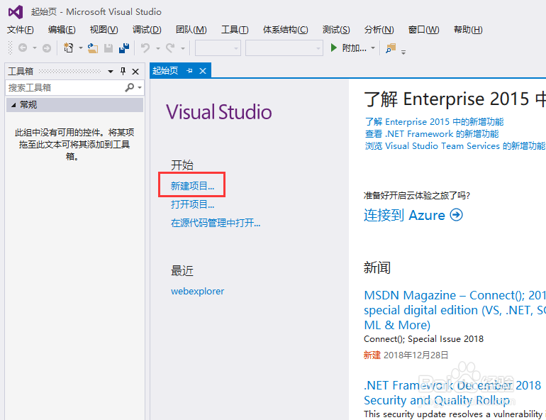Click the Visual Studio logo icon

(x=16, y=12)
